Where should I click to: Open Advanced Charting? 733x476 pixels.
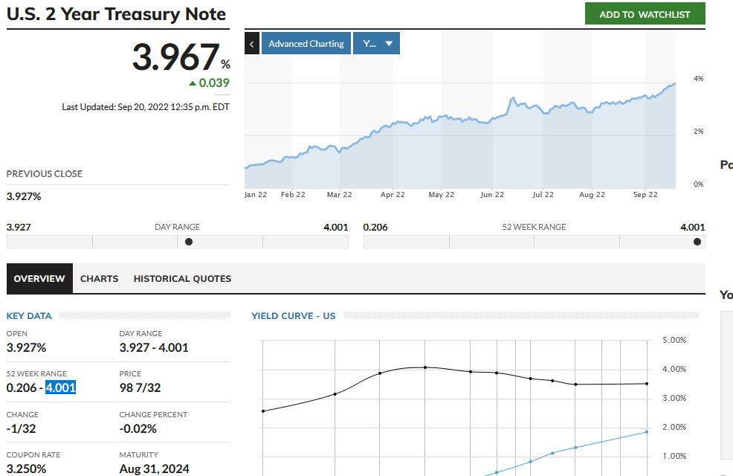[306, 44]
